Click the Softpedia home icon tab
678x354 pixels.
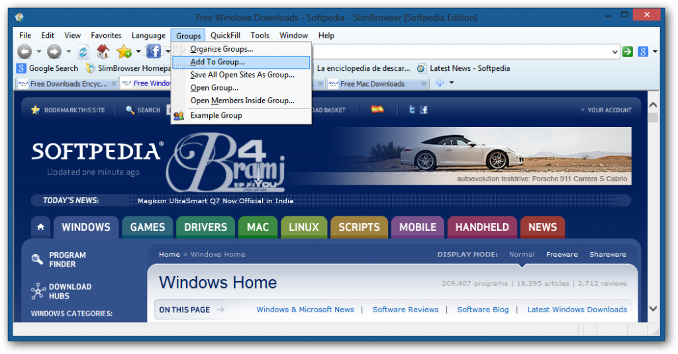pos(40,227)
